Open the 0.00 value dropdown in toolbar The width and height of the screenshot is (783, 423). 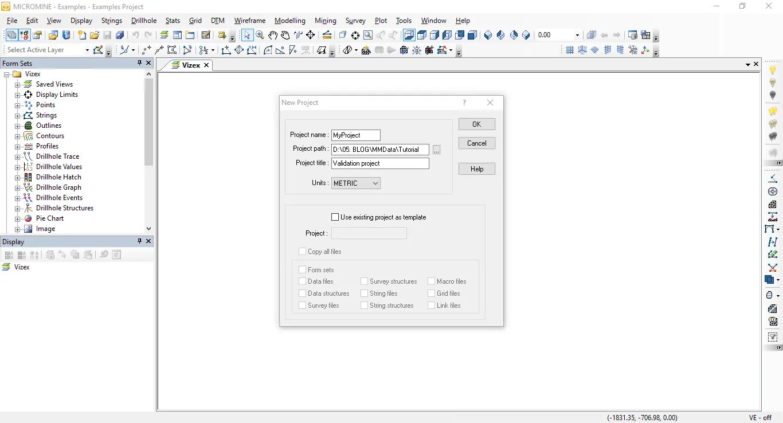pyautogui.click(x=577, y=35)
